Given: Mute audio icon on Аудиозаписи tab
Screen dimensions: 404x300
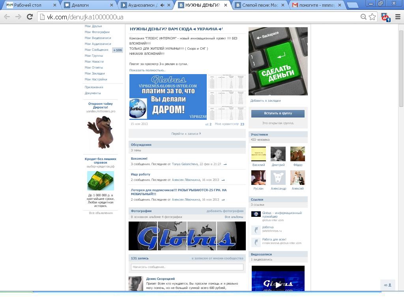Looking at the screenshot, I should tap(162, 5).
